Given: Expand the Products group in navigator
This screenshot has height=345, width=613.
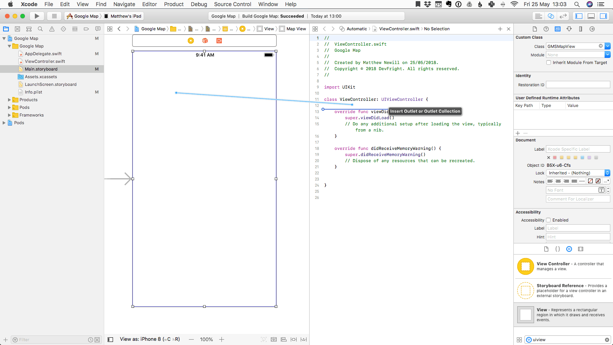Looking at the screenshot, I should point(9,100).
